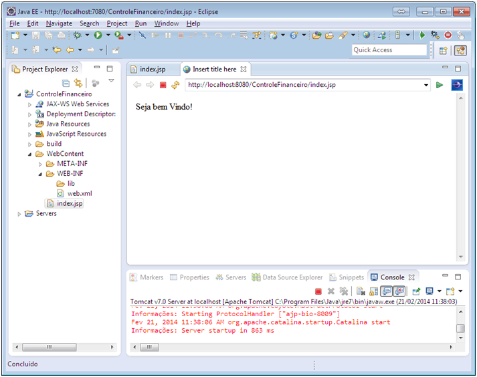Click the Project Explorer horizontal scrollbar thumb

[x=50, y=347]
